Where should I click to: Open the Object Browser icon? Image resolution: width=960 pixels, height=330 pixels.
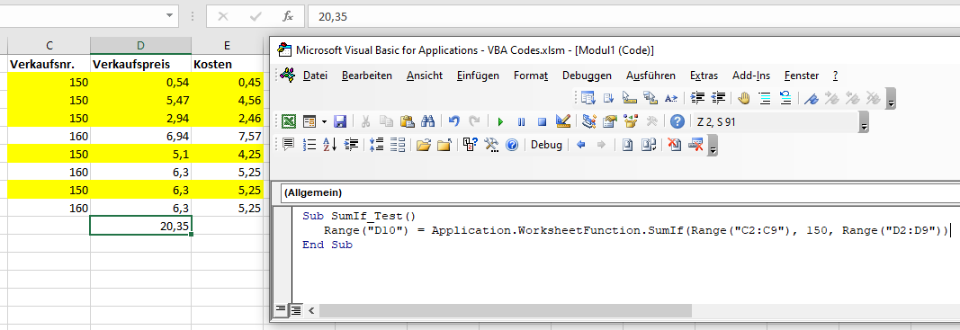pos(631,121)
